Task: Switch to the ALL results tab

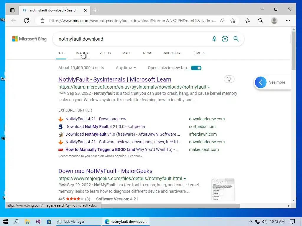Action: coord(61,53)
